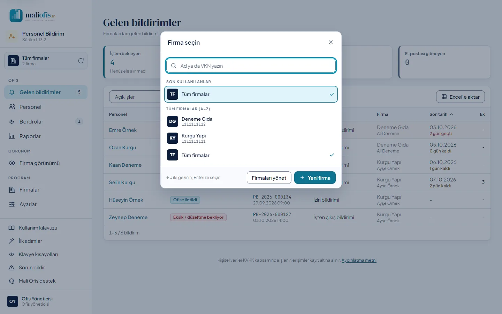Select Kurgu Yapı from the company list
Screen dimensions: 502x314
(x=251, y=138)
